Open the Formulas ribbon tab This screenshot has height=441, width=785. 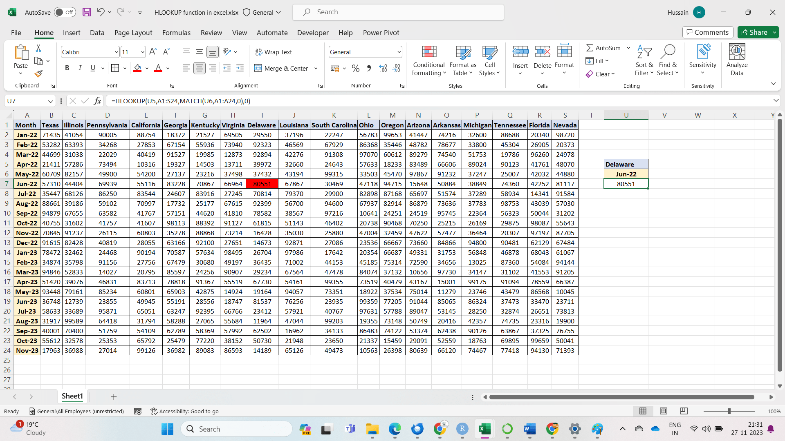[176, 33]
